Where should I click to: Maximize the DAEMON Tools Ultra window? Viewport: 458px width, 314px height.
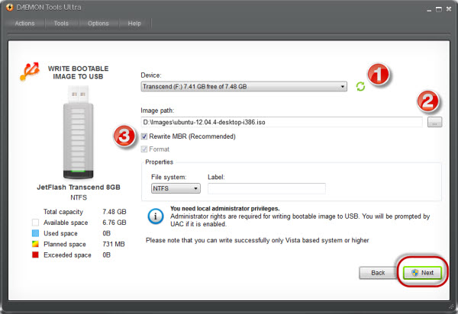click(x=439, y=9)
